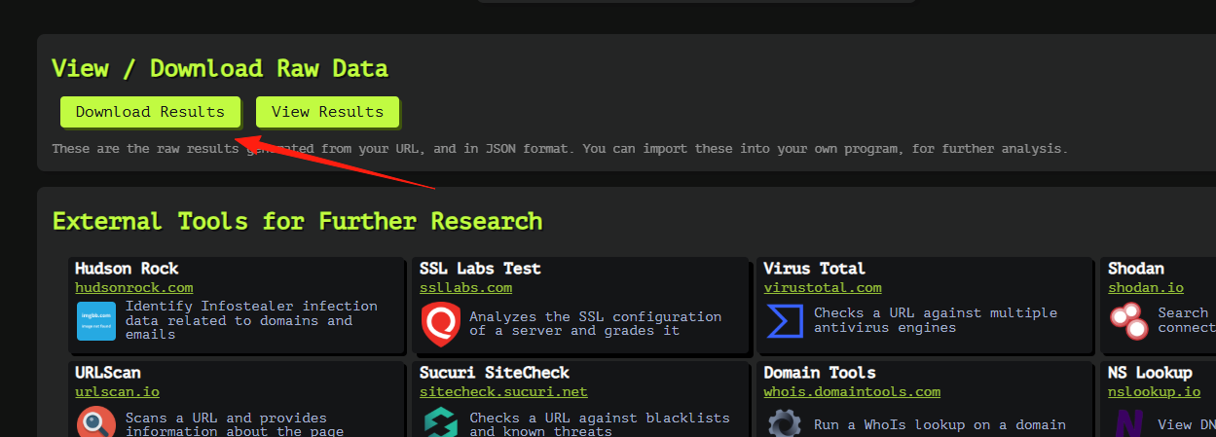1216x437 pixels.
Task: Click the Run a WhoIs lookup description
Action: point(940,424)
